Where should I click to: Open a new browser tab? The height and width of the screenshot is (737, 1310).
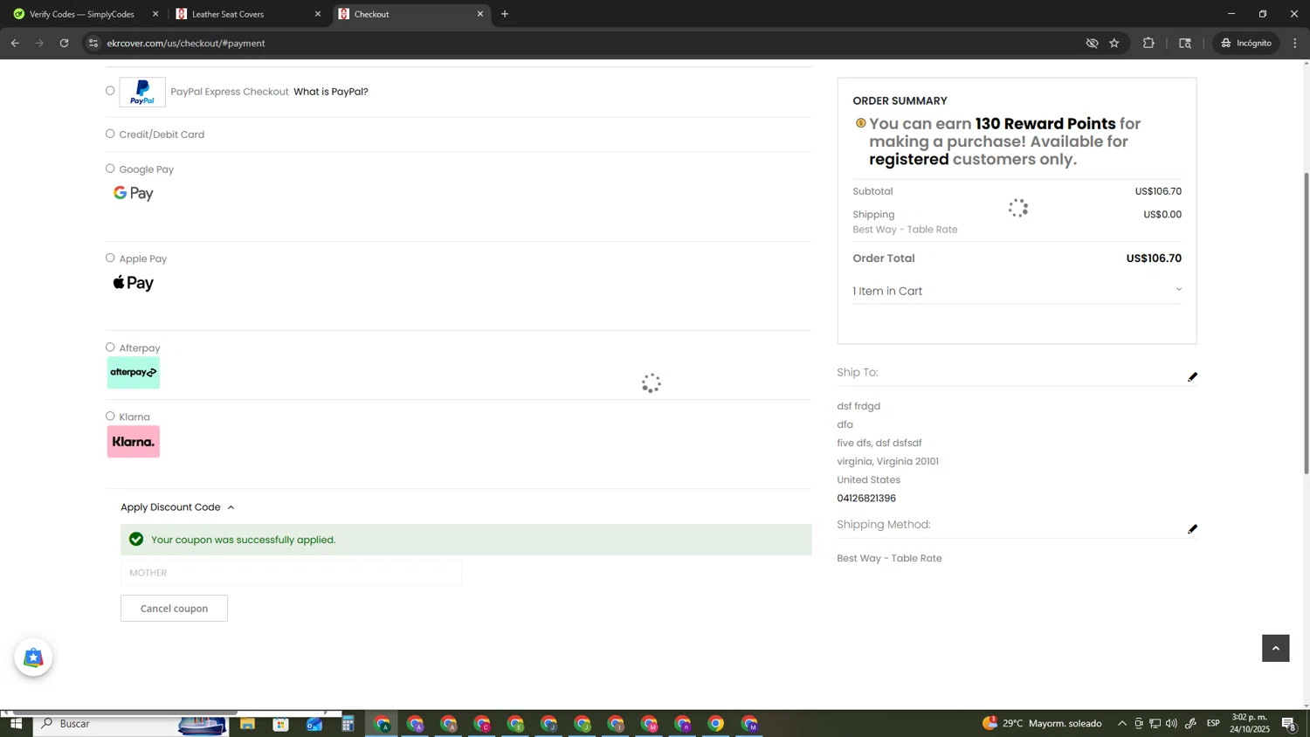505,14
